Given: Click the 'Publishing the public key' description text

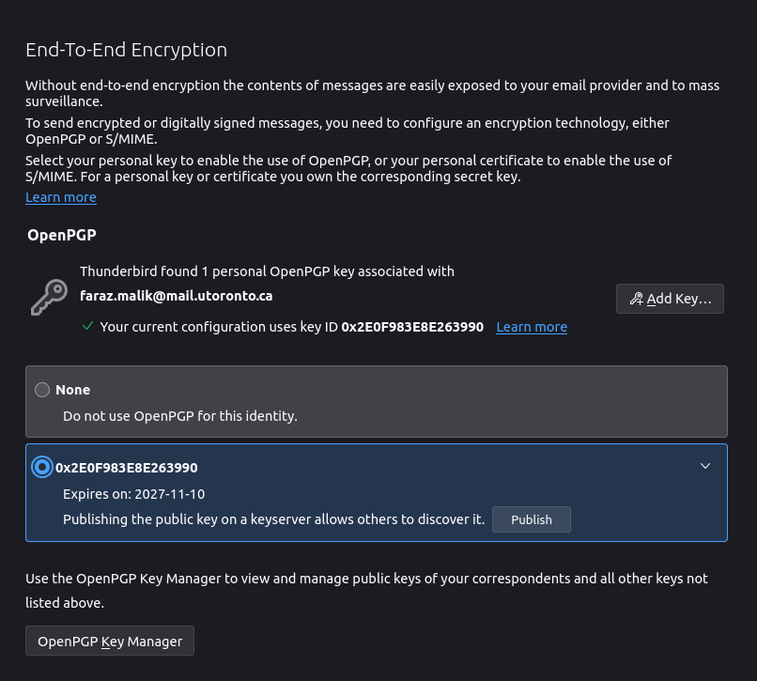Looking at the screenshot, I should coord(273,519).
